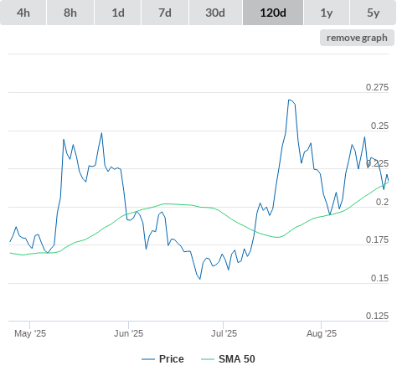This screenshot has width=397, height=381.
Task: Click the Aug '25 axis tick label
Action: 322,333
